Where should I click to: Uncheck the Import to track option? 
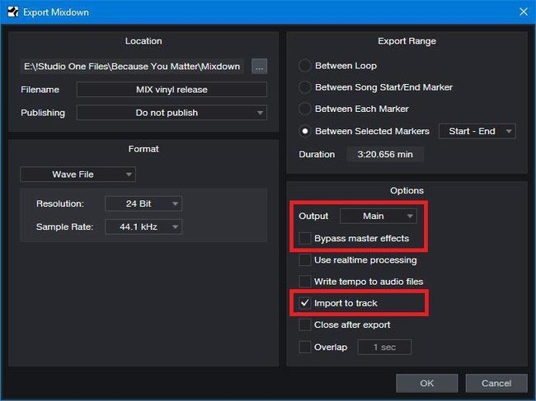[x=305, y=304]
